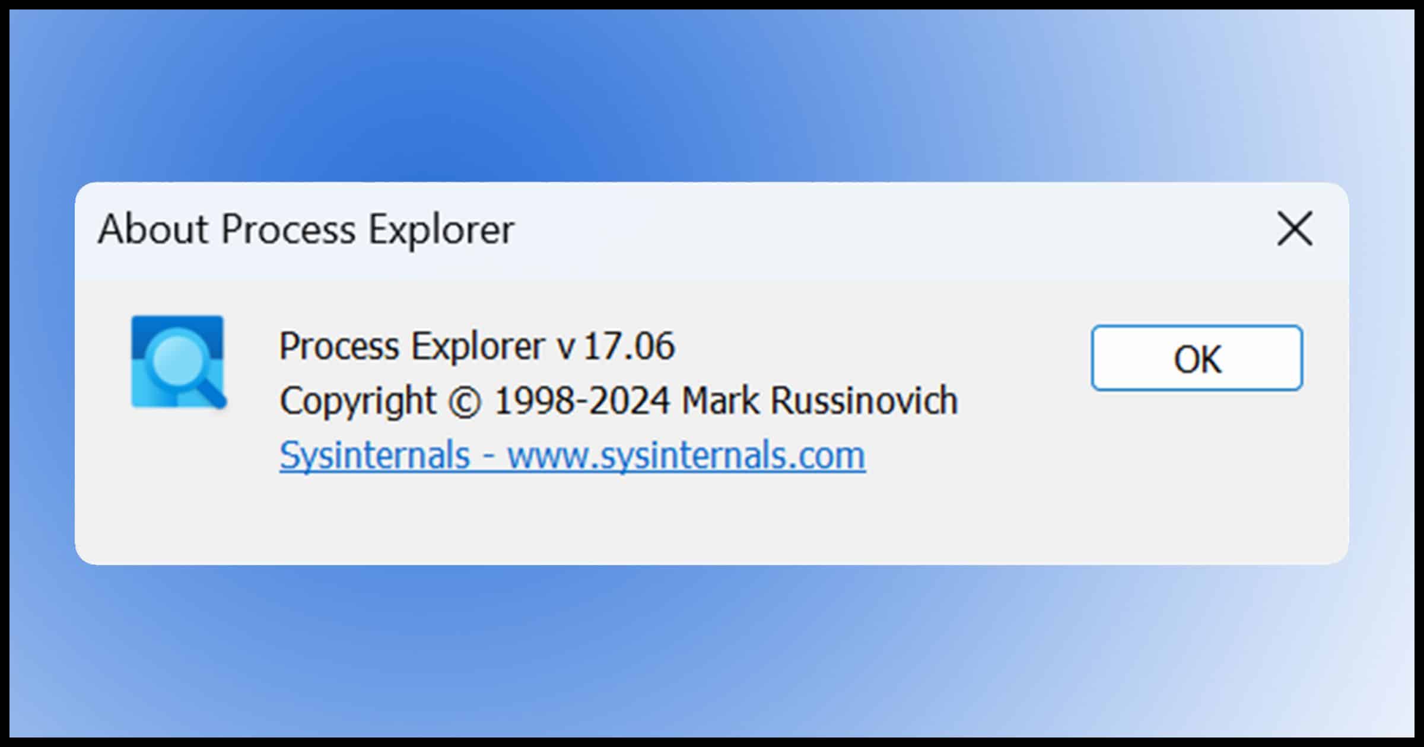Click the www.sysinternals.com portion of link

point(686,455)
